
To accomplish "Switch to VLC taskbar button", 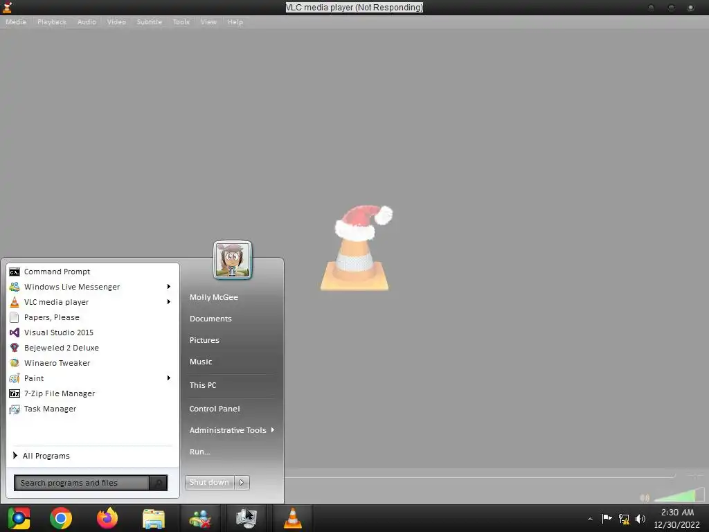I will 293,518.
